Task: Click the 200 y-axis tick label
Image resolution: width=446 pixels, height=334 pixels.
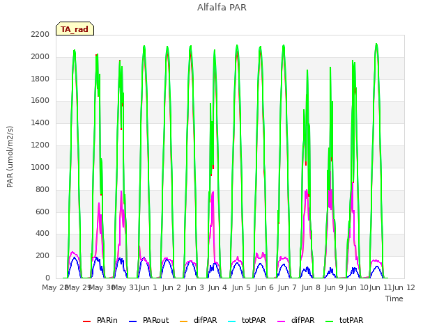Action: (x=43, y=255)
